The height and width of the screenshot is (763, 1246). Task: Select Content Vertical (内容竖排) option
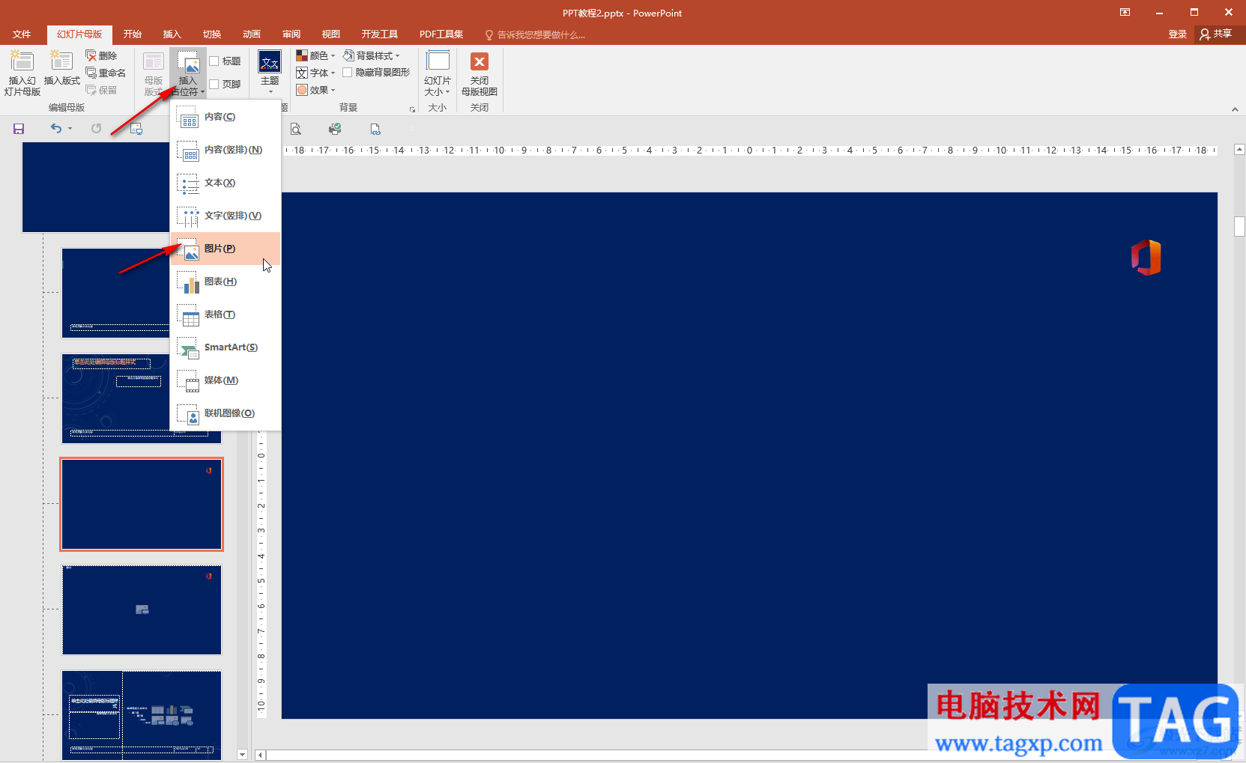[226, 150]
